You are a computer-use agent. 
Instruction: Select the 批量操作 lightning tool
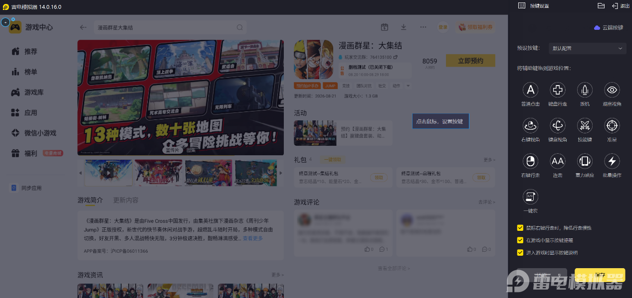point(612,161)
